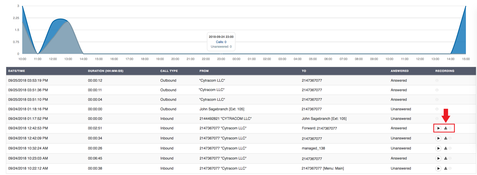The image size is (477, 175).
Task: Open the info icon beside the 10:32:24 AM download
Action: 450,148
